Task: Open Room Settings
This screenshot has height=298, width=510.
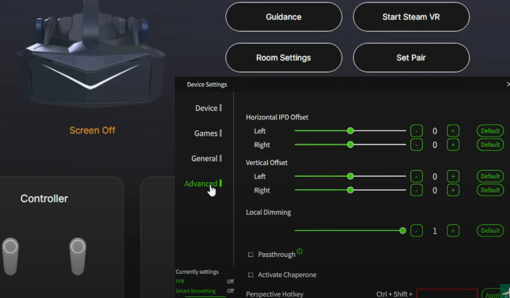Action: point(283,58)
